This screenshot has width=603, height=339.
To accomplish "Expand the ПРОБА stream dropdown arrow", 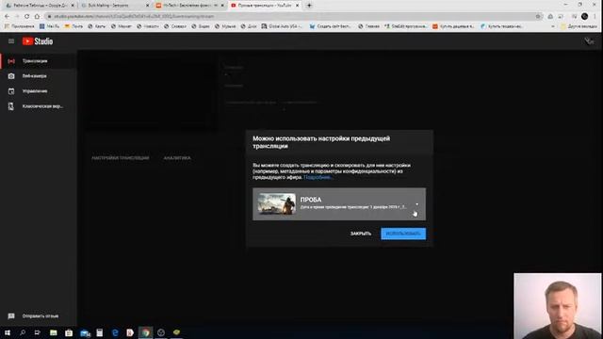I will [416, 204].
